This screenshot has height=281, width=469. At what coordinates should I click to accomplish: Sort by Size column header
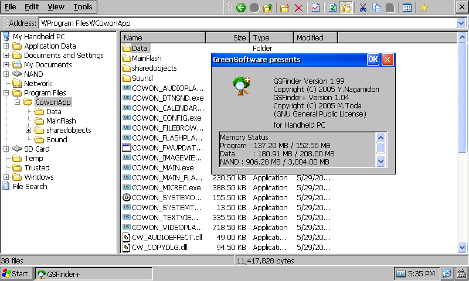(227, 37)
